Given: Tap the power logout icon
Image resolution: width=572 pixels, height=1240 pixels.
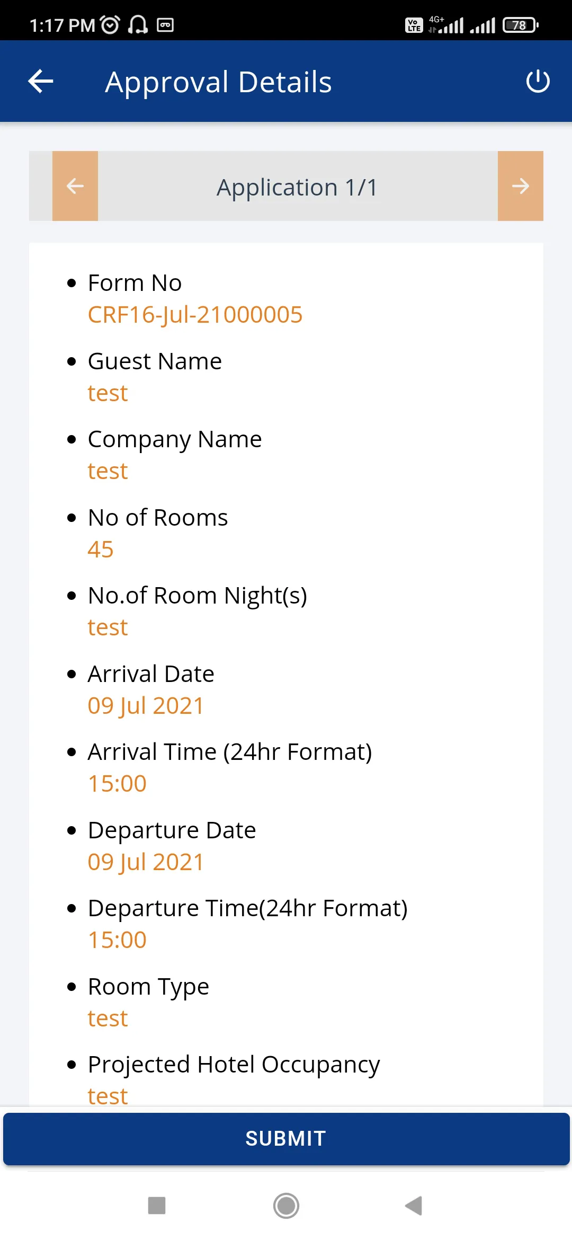Looking at the screenshot, I should pyautogui.click(x=538, y=81).
